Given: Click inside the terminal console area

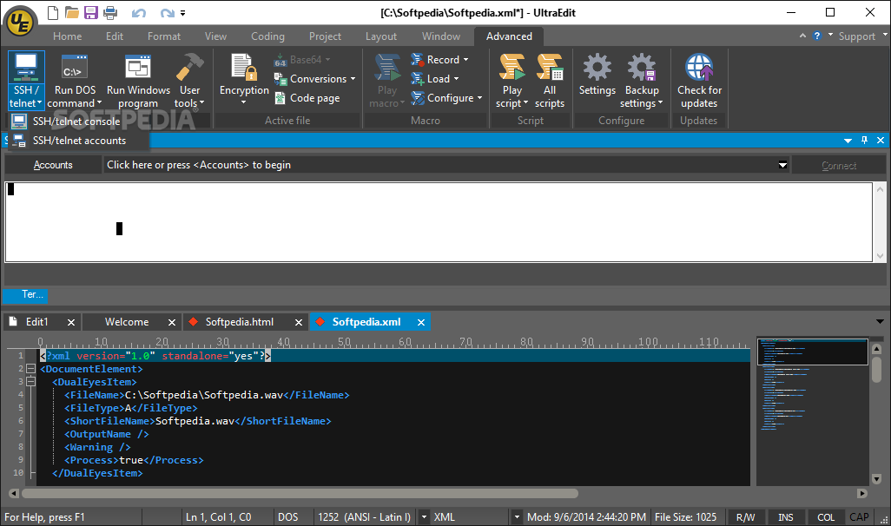Looking at the screenshot, I should (x=439, y=222).
